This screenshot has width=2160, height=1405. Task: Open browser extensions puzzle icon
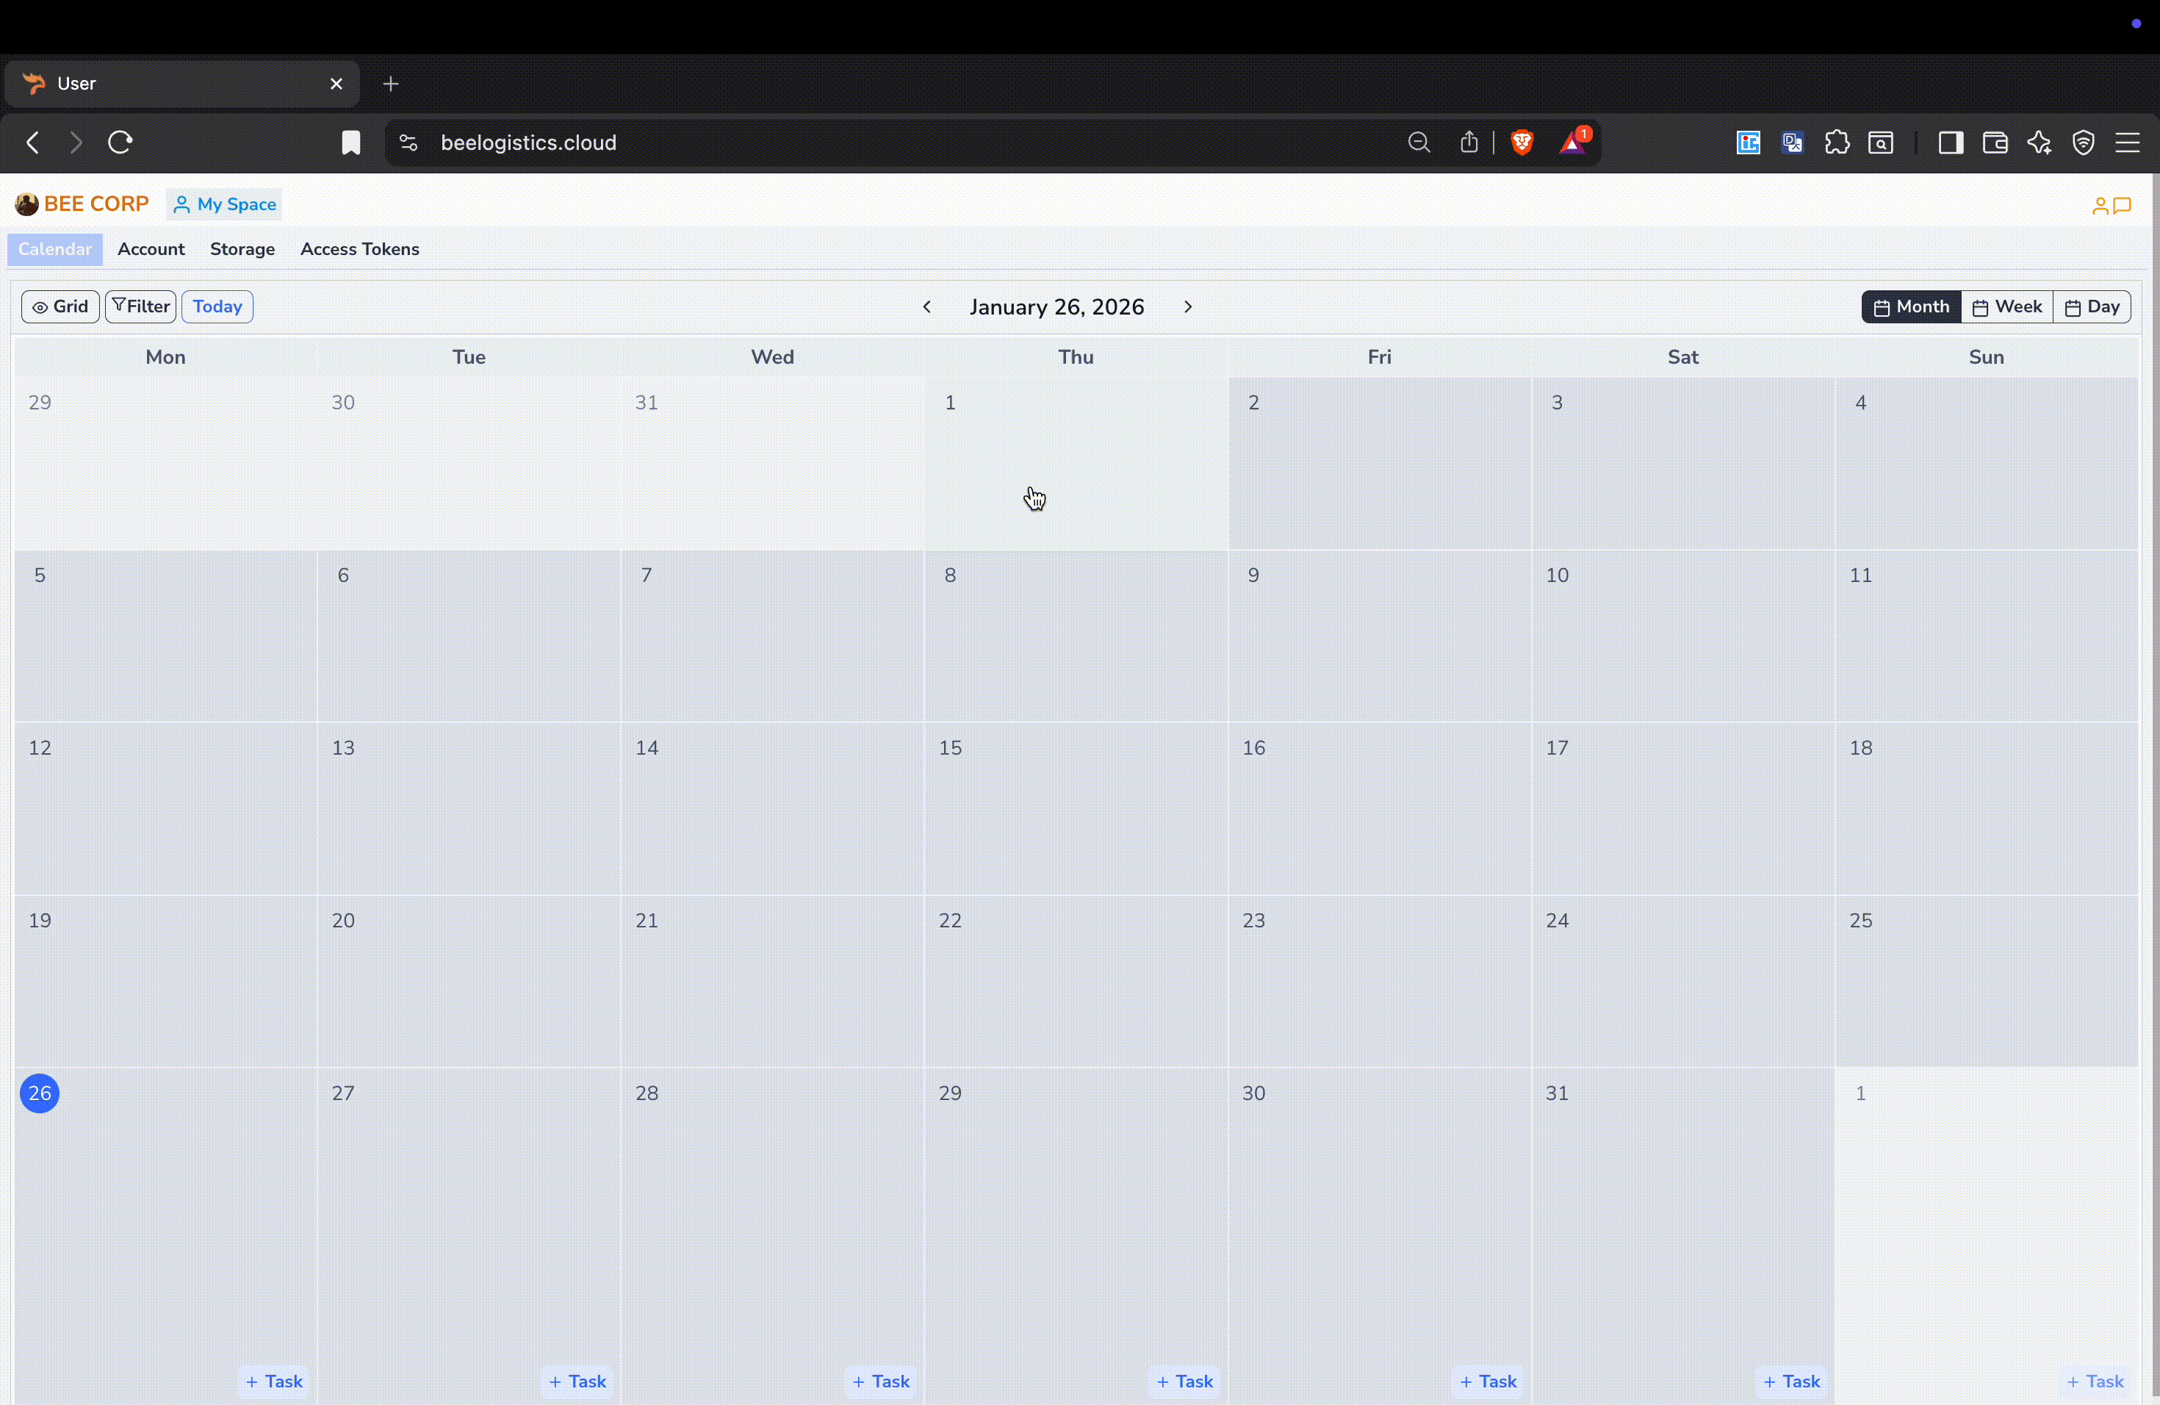tap(1837, 143)
